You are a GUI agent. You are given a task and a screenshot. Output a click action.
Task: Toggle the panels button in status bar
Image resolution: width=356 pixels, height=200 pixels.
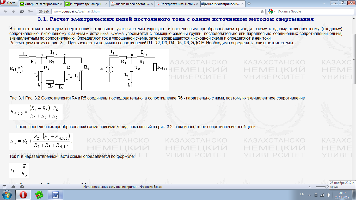[4, 187]
